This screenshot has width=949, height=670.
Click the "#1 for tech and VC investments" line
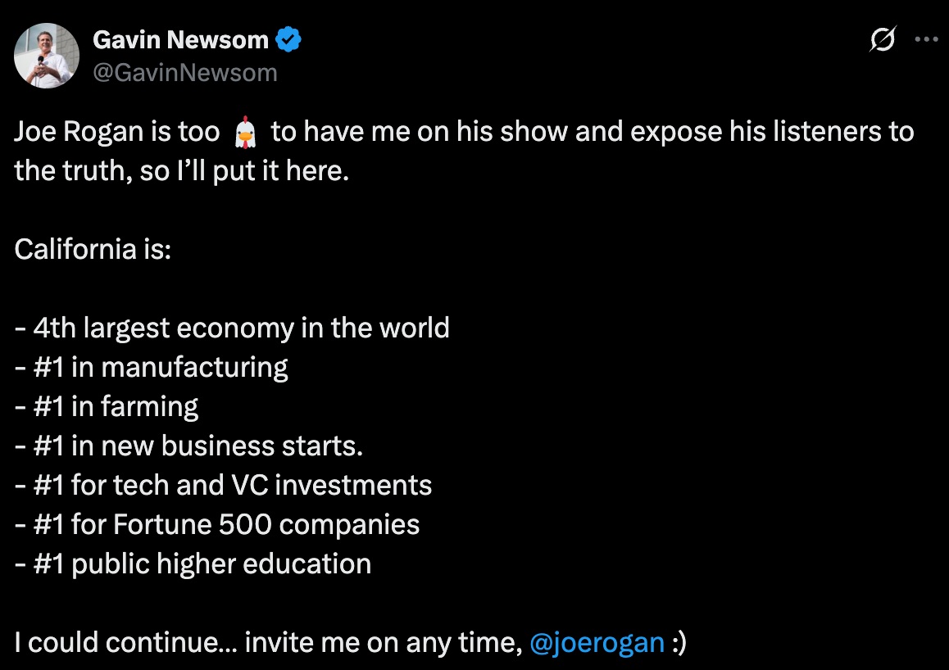[x=232, y=485]
